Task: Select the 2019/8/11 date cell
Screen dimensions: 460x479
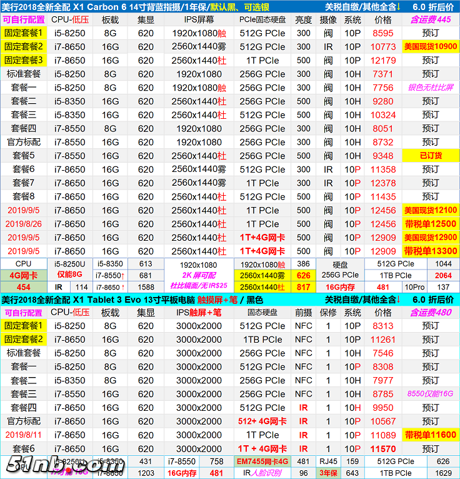Action: point(23,435)
